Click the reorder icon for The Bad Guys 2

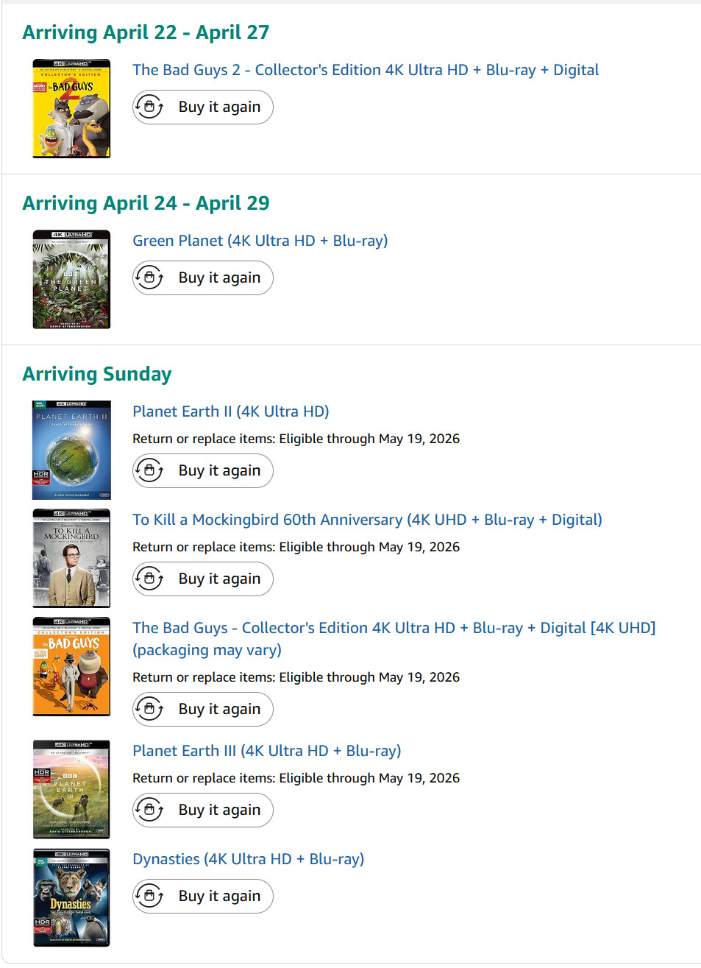[x=150, y=107]
